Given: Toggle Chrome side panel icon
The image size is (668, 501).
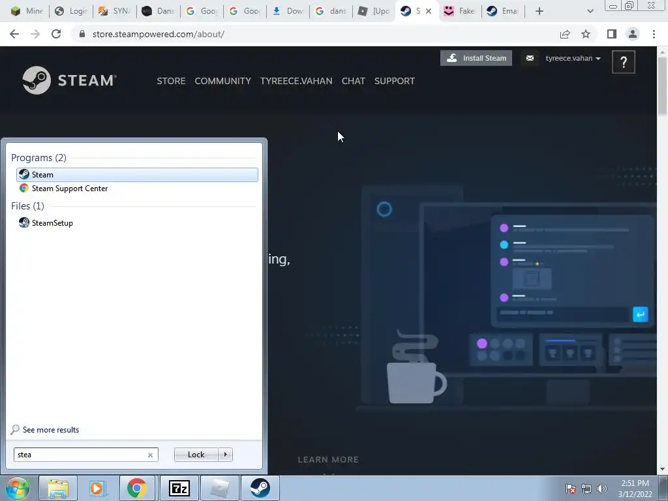Looking at the screenshot, I should (x=612, y=34).
